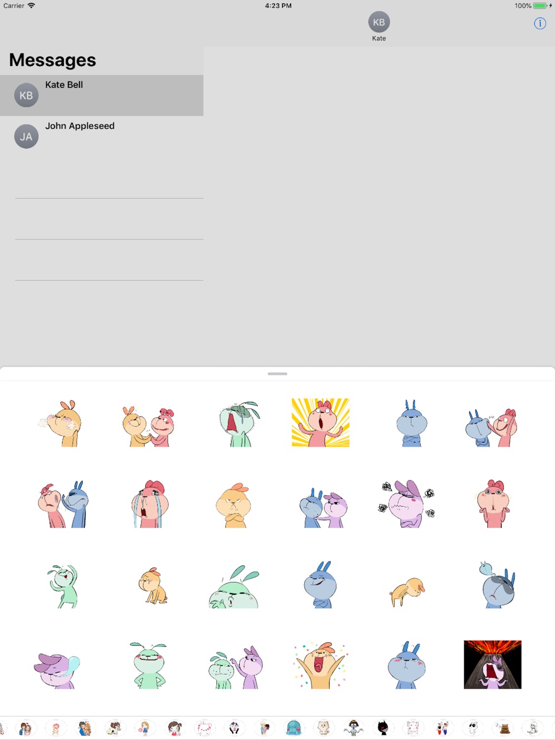Open the pink-haired girl sticker pack
The image size is (555, 740).
click(x=56, y=727)
